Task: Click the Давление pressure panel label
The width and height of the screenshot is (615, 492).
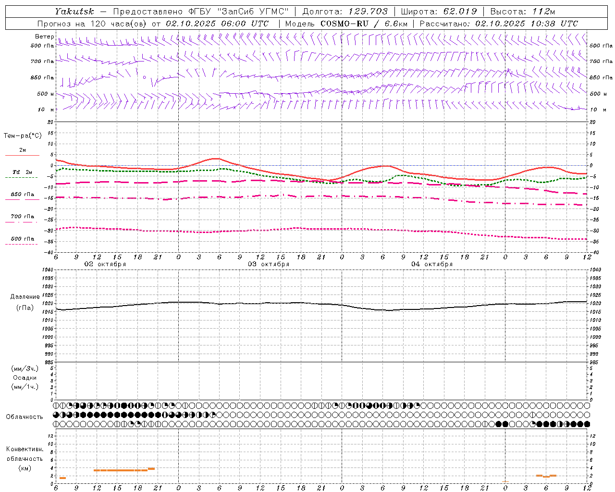Action: click(25, 297)
